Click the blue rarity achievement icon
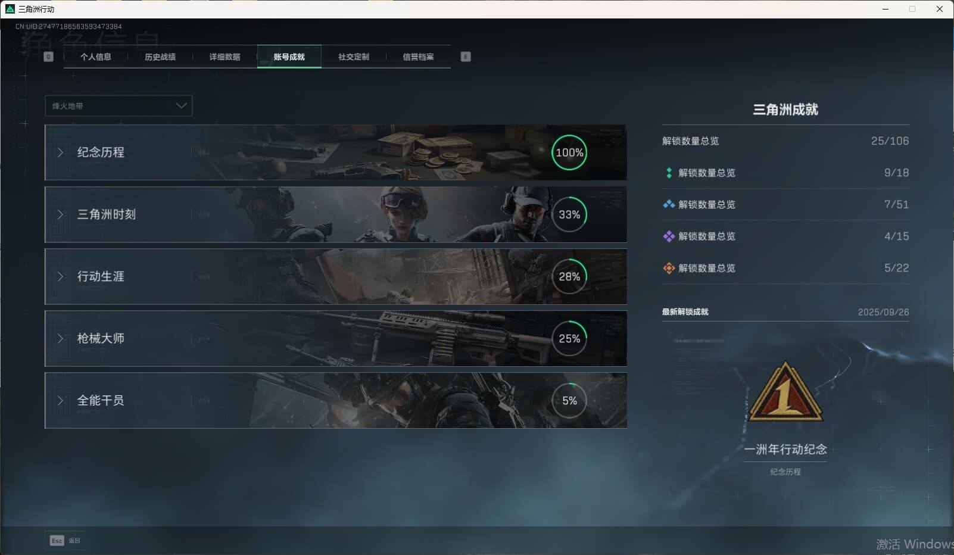This screenshot has width=954, height=555. pos(669,204)
